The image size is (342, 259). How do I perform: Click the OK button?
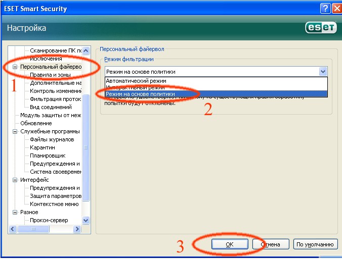tap(230, 244)
